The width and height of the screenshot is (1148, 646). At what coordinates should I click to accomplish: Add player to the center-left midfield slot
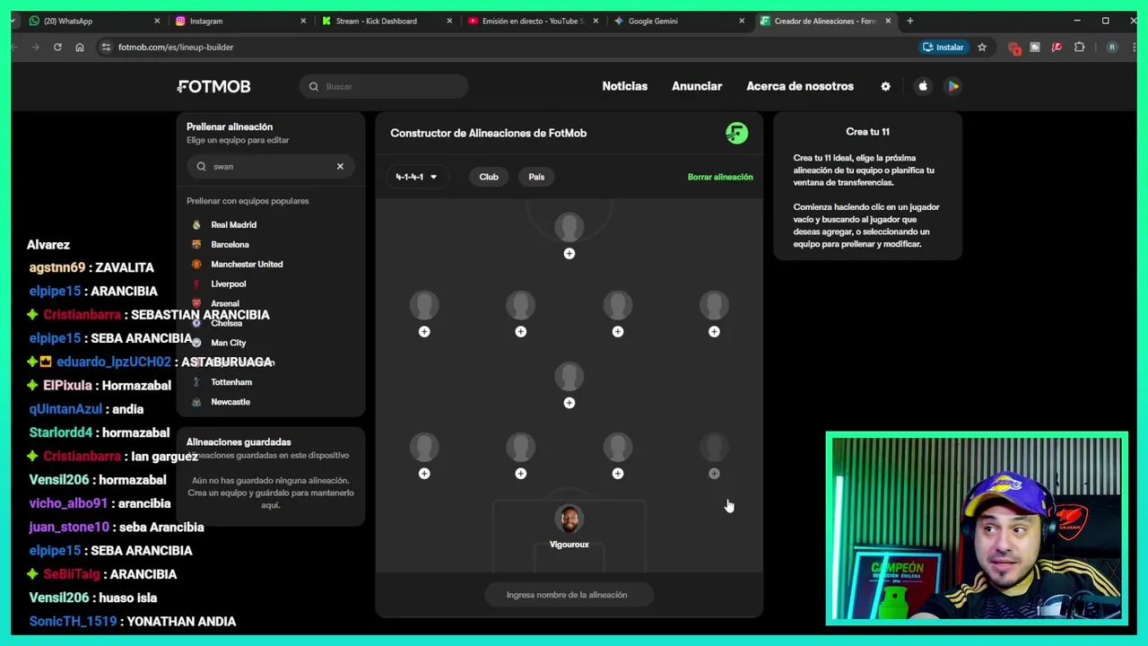click(x=520, y=332)
